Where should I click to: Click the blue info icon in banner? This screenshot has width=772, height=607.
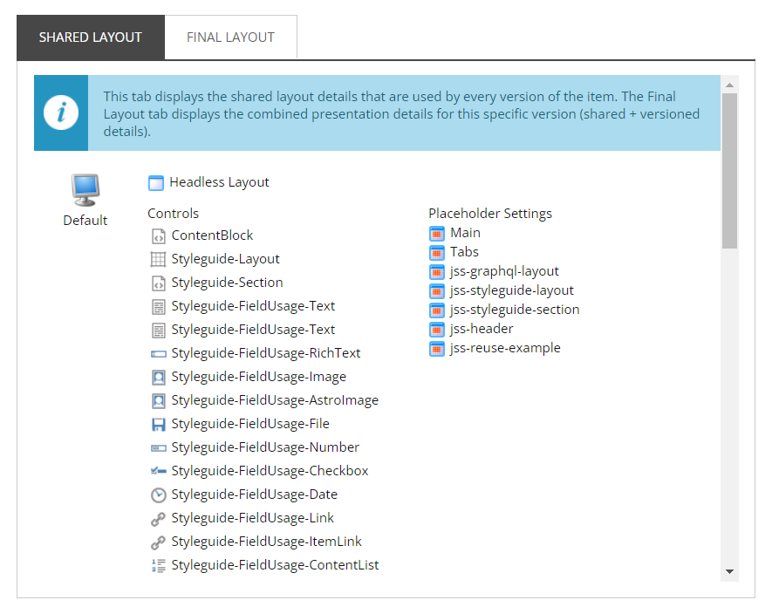pyautogui.click(x=61, y=113)
